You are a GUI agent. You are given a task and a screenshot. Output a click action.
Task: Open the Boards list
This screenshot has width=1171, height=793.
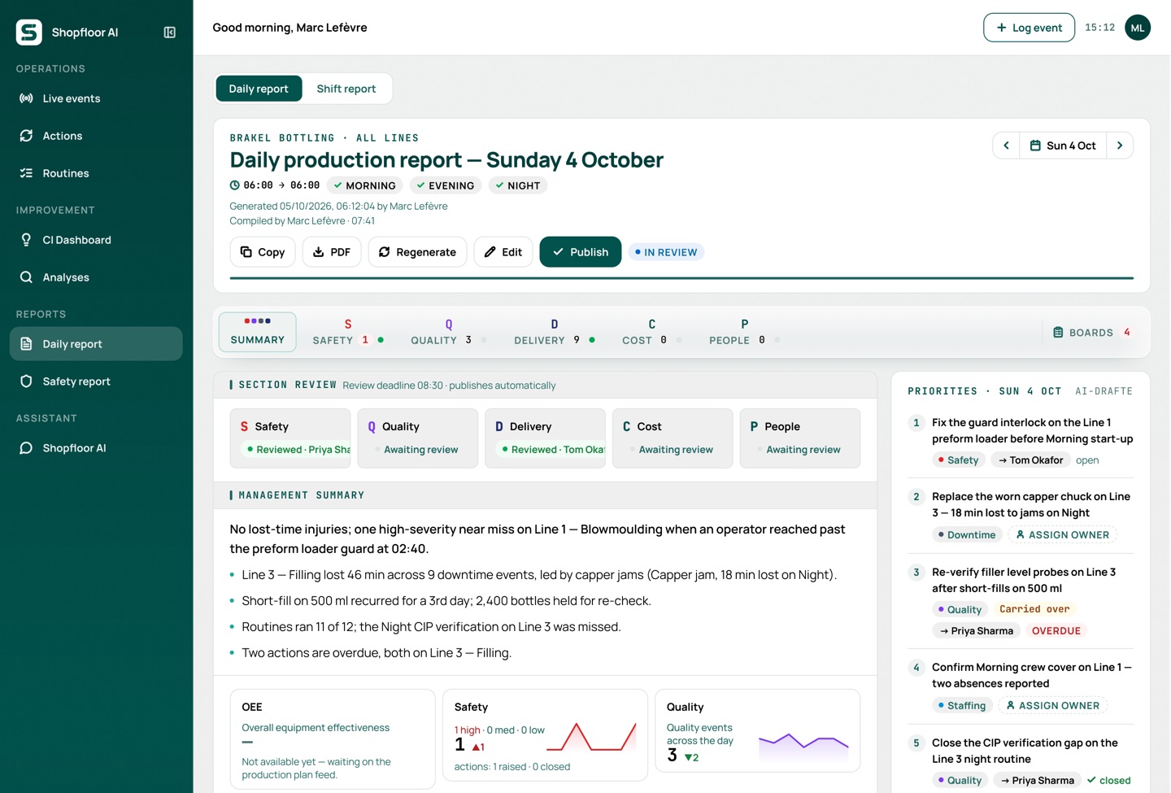tap(1091, 333)
